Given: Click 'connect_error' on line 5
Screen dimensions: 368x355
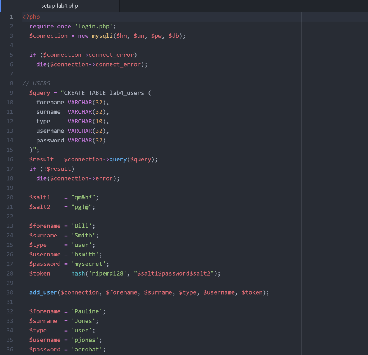Looking at the screenshot, I should (111, 55).
